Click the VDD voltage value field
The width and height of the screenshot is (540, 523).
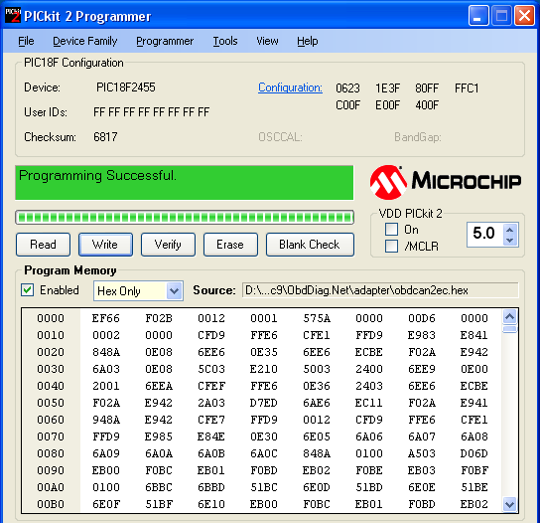(484, 235)
